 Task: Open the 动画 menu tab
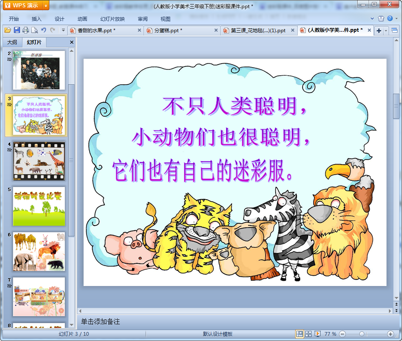click(82, 19)
